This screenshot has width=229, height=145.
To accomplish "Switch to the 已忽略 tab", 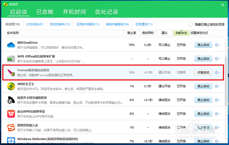I will point(45,12).
